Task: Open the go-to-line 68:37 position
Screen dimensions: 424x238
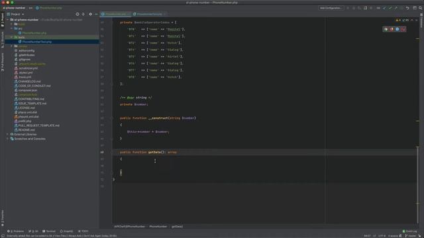Action: pos(367,236)
